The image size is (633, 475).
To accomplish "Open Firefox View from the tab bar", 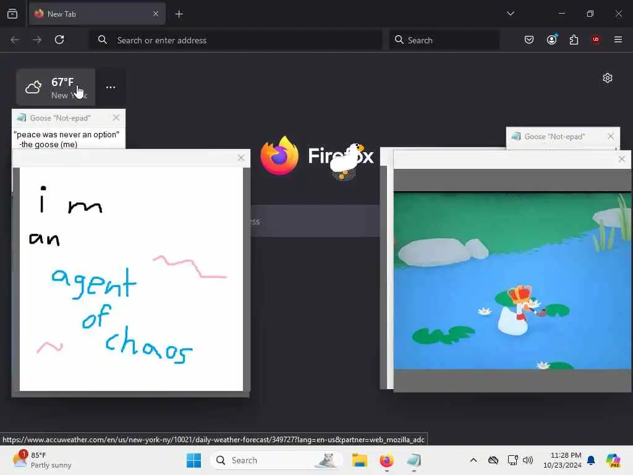I will pos(12,14).
